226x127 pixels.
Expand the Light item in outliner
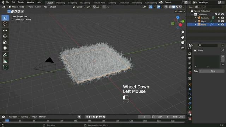(x=195, y=21)
